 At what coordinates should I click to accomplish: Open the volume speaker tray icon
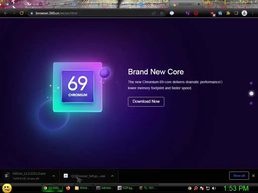click(x=214, y=188)
